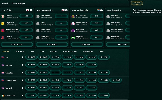The image size is (162, 100).
Task: Open Chepstow race 4 at 15:55
Action: click(67, 72)
